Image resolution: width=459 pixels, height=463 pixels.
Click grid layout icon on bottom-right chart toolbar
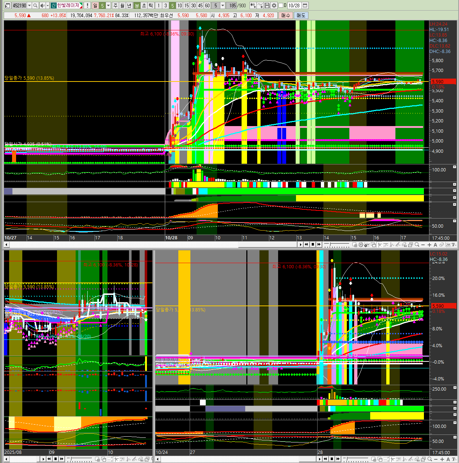[x=374, y=459]
